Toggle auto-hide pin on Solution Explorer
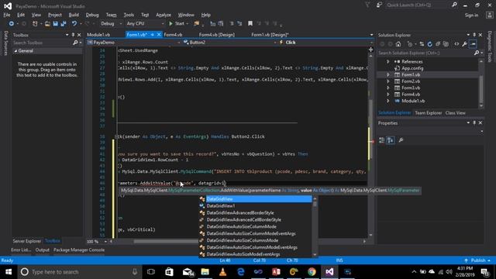Image resolution: width=496 pixels, height=279 pixels. point(474,35)
